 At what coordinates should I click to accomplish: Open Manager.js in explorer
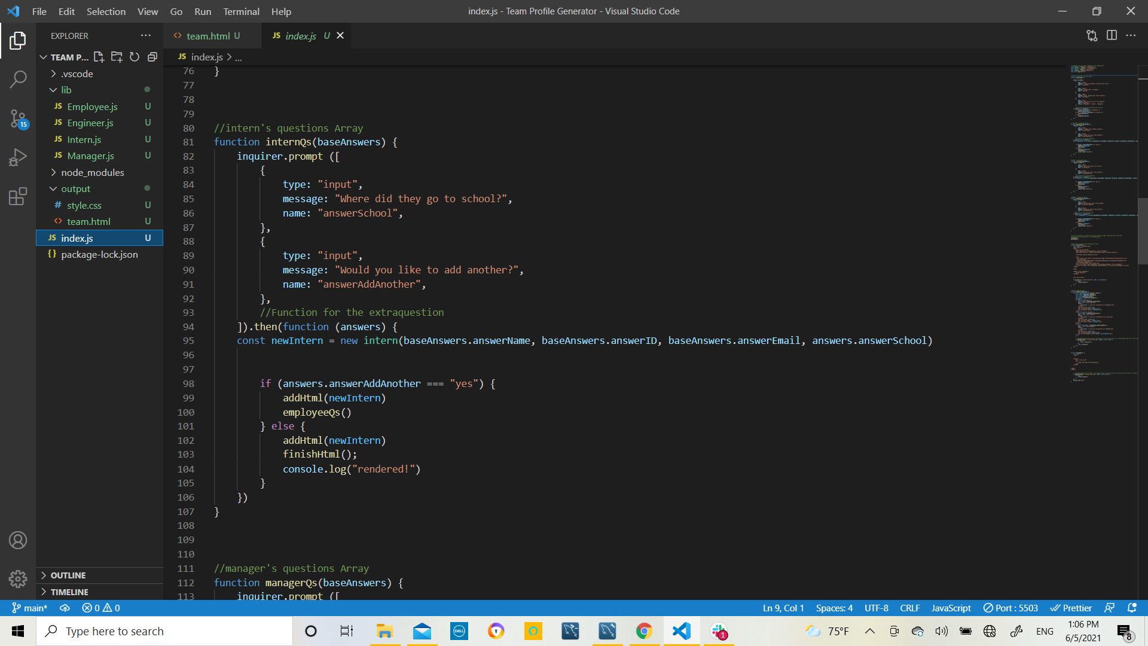[x=99, y=156]
